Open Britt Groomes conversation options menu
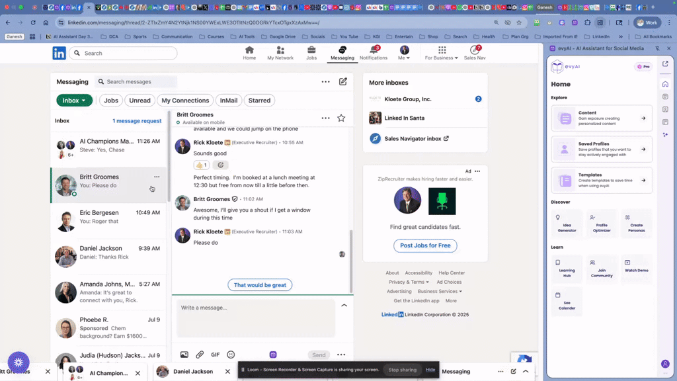 coord(325,118)
